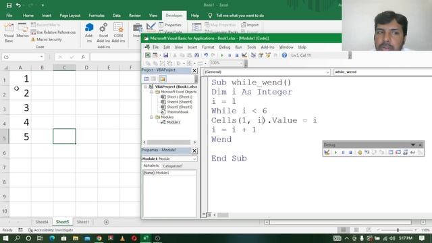Image resolution: width=432 pixels, height=243 pixels.
Task: Open Properties Window icon in VBA toolbar
Action: coord(261,55)
